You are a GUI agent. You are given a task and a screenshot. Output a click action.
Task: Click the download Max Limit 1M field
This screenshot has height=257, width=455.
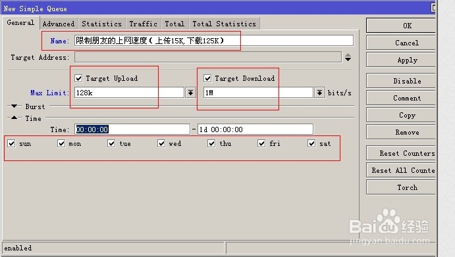tap(258, 93)
